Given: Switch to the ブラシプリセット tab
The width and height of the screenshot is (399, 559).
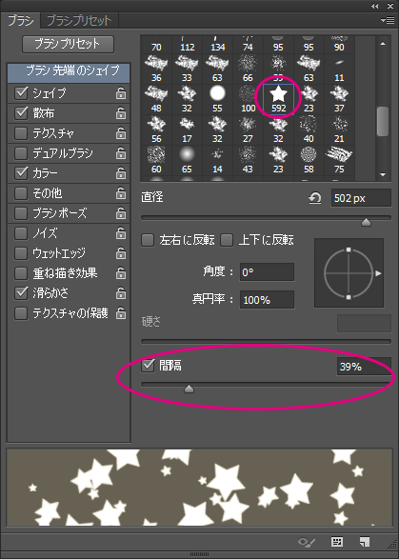Looking at the screenshot, I should [79, 20].
